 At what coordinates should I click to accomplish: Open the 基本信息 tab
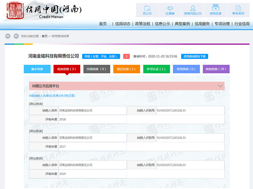pyautogui.click(x=37, y=69)
